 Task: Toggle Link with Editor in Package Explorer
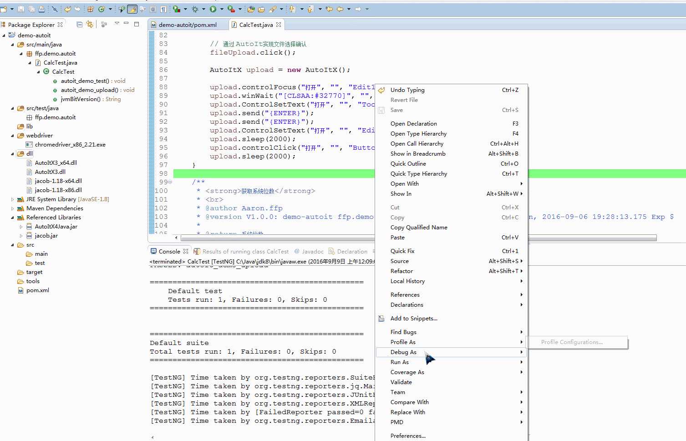90,24
